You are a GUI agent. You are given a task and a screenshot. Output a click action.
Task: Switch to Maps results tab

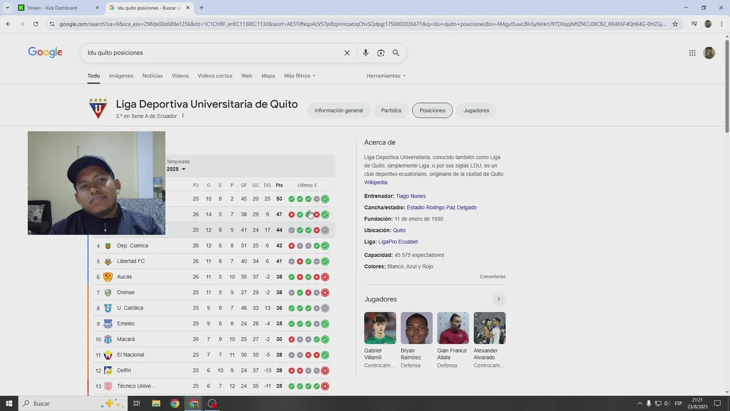point(268,76)
